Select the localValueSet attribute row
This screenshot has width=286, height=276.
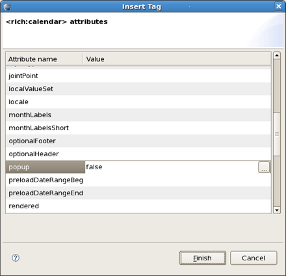138,89
